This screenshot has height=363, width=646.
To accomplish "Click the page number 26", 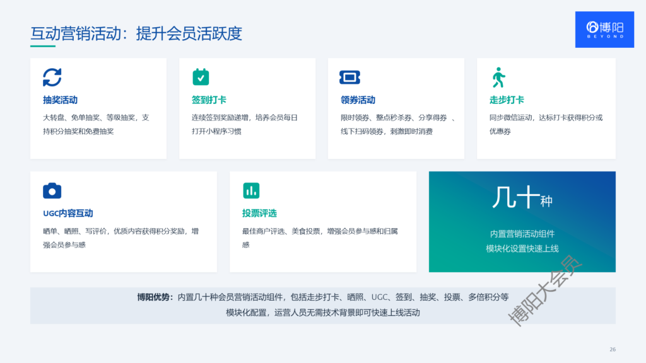I will (x=612, y=349).
